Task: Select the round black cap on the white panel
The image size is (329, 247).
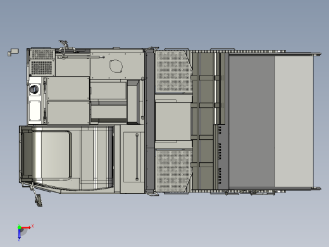Action: click(x=34, y=89)
